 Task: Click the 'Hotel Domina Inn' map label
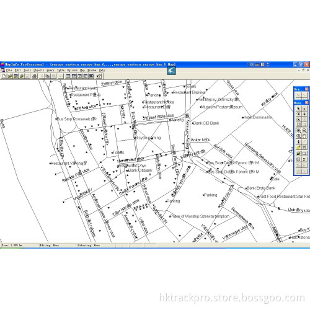point(258,118)
